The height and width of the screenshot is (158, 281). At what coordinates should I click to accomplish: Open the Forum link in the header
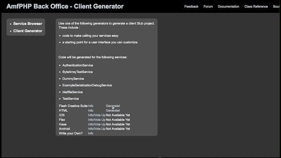pyautogui.click(x=208, y=7)
